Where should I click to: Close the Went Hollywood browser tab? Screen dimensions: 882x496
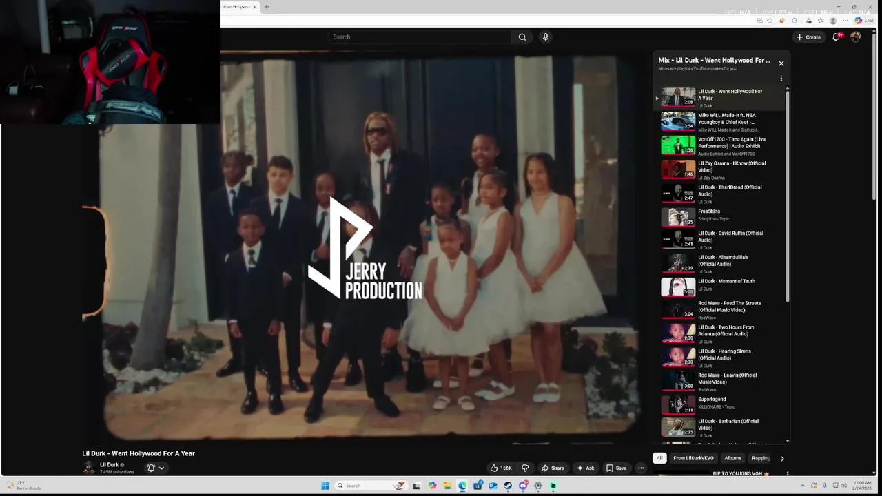click(254, 7)
